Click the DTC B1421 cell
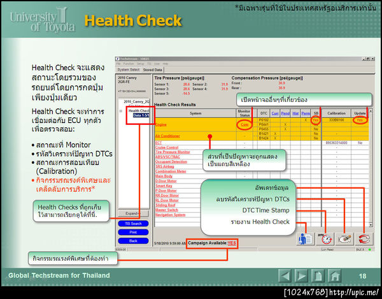The height and width of the screenshot is (299, 382). pos(264,134)
